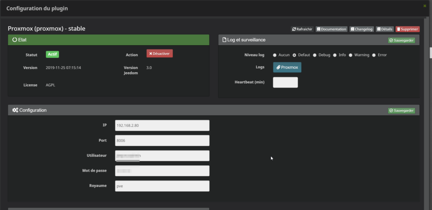The height and width of the screenshot is (210, 432).
Task: Save the Log et surveillance settings
Action: tap(402, 40)
